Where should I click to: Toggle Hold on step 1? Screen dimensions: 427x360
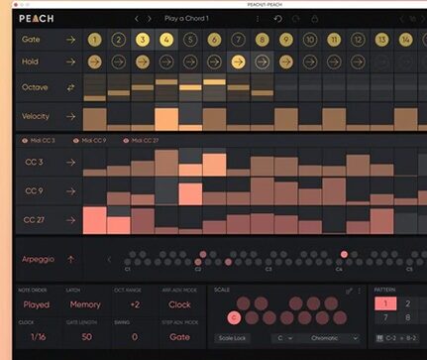point(94,61)
